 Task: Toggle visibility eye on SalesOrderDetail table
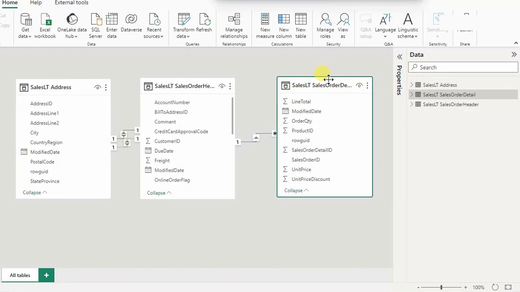click(x=359, y=85)
